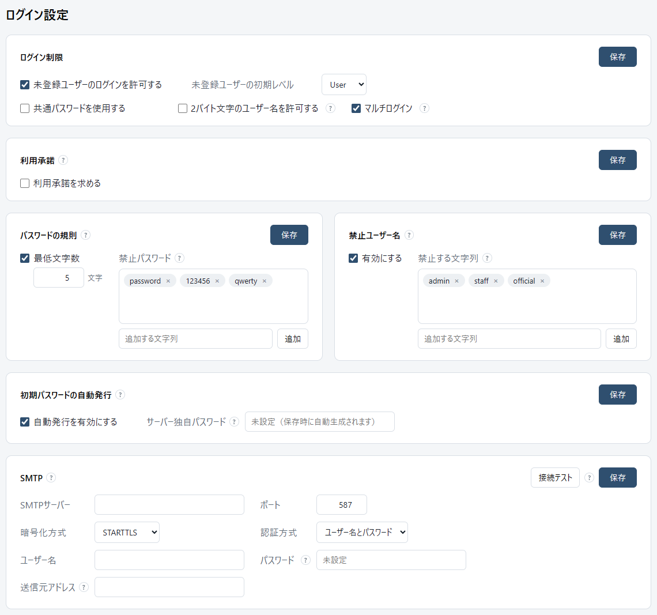
Task: Show help for SMTP heading
Action: pyautogui.click(x=51, y=478)
